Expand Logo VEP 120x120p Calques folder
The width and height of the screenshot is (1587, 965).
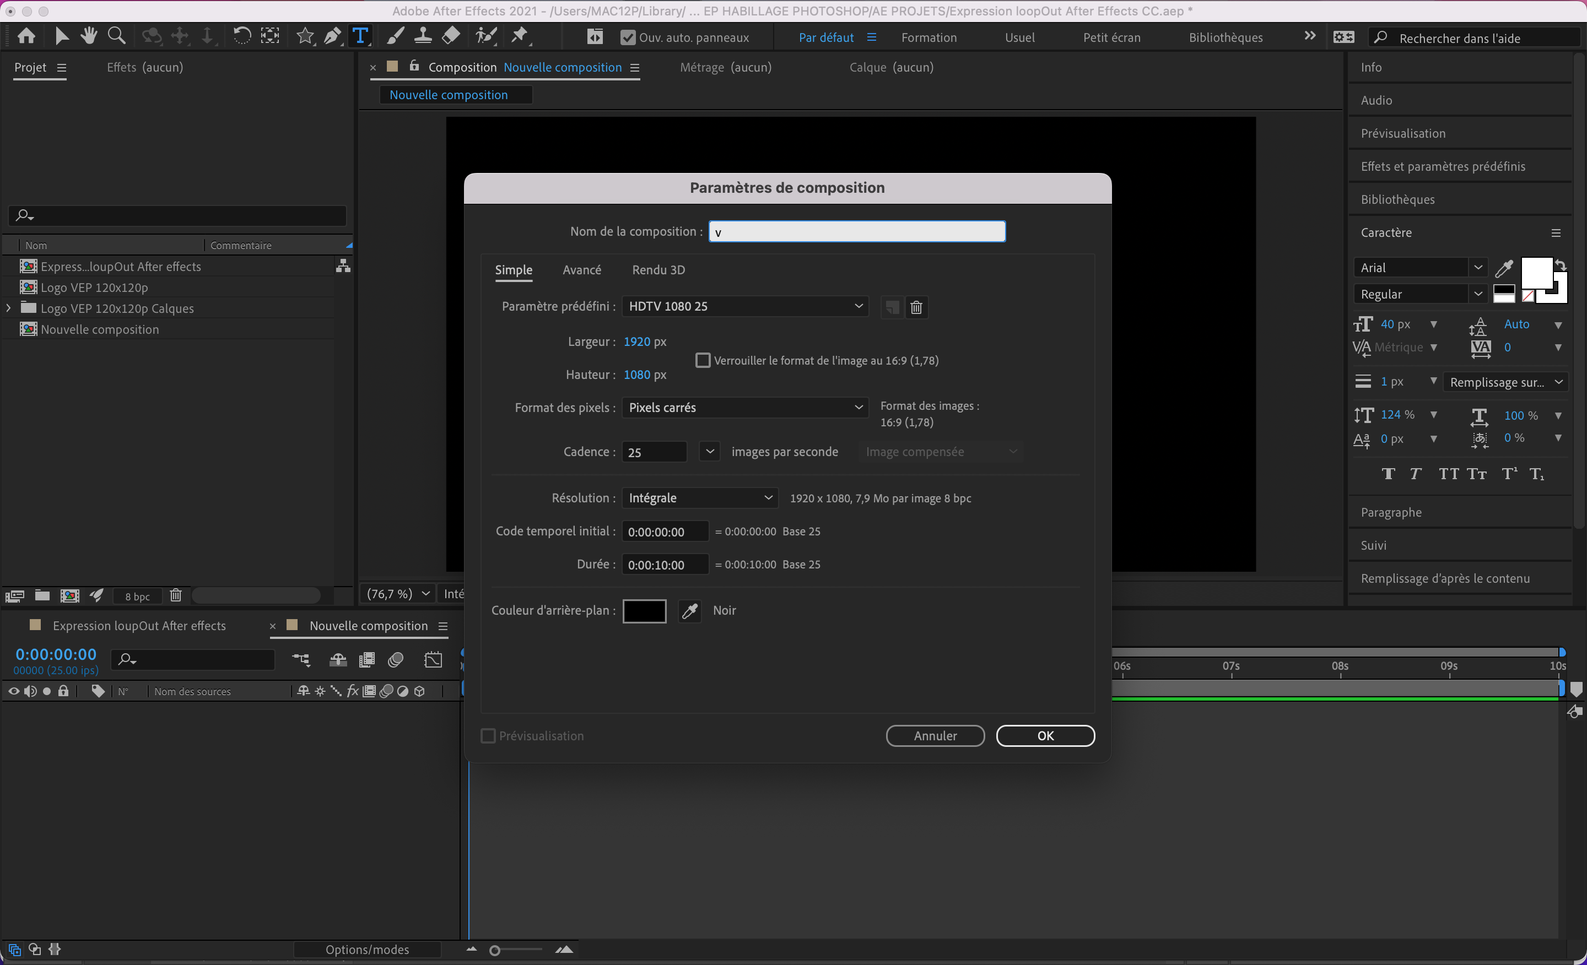[x=8, y=308]
